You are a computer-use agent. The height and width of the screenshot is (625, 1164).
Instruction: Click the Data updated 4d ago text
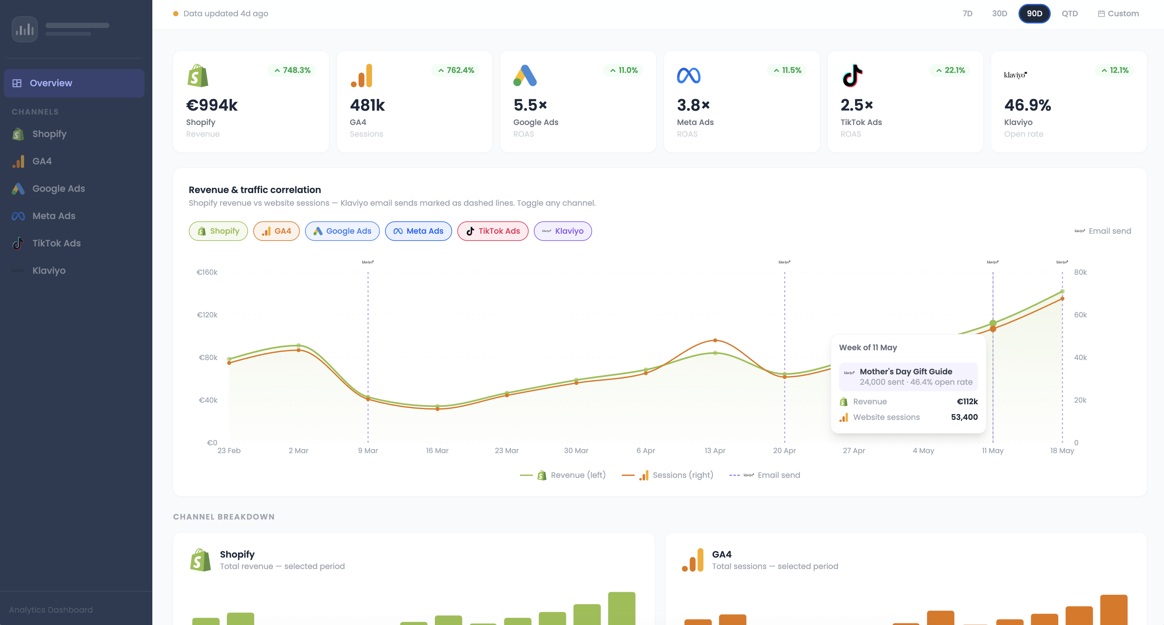226,14
